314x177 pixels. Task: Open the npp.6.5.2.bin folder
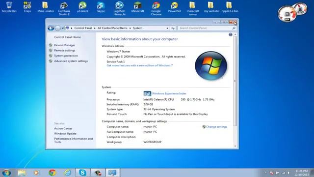coord(230,7)
